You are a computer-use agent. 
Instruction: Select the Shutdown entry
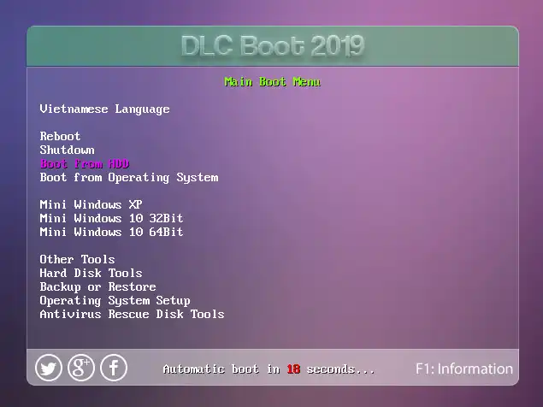coord(67,150)
